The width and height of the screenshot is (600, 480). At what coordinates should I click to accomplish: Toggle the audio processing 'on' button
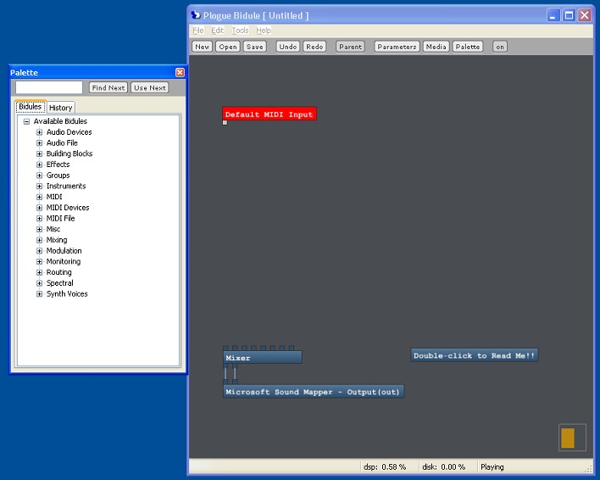[x=500, y=47]
